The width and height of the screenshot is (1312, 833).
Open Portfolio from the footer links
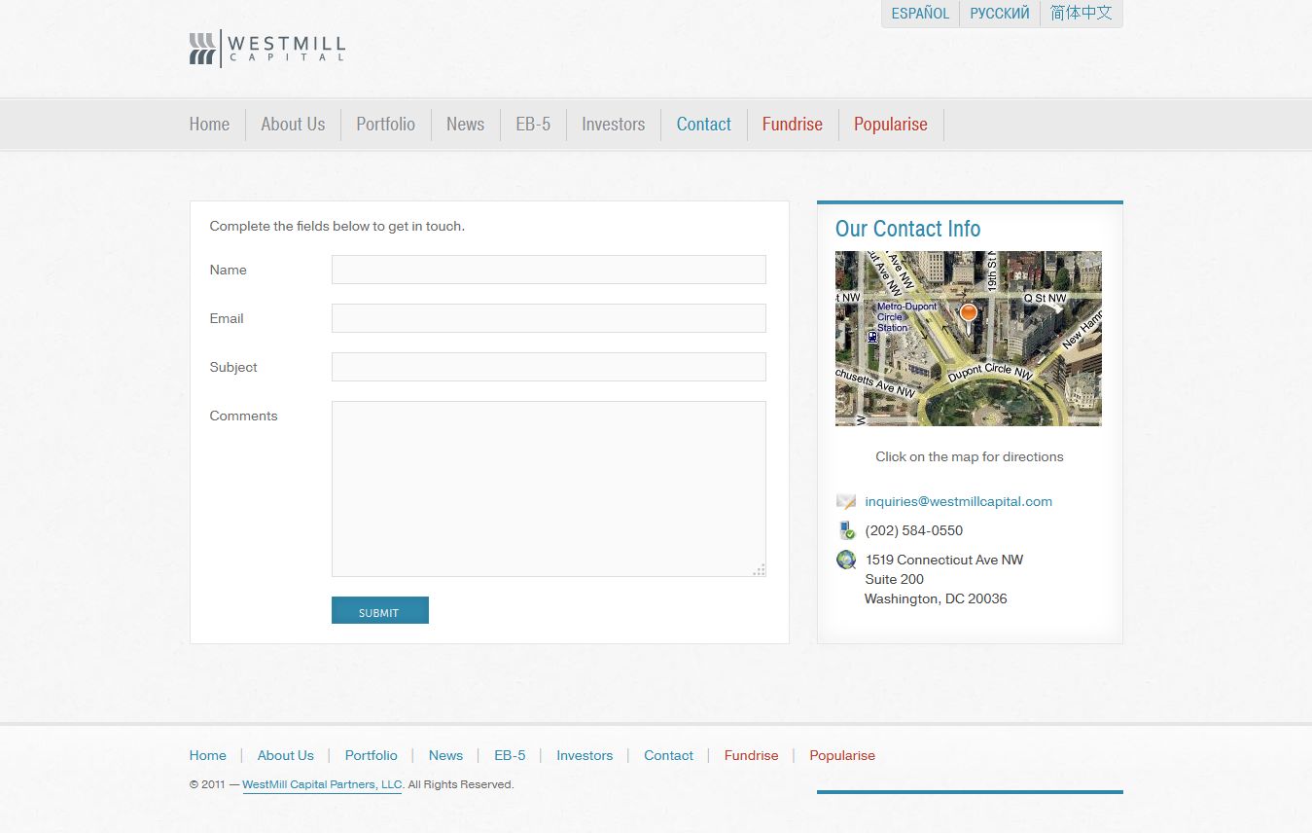[x=372, y=756]
